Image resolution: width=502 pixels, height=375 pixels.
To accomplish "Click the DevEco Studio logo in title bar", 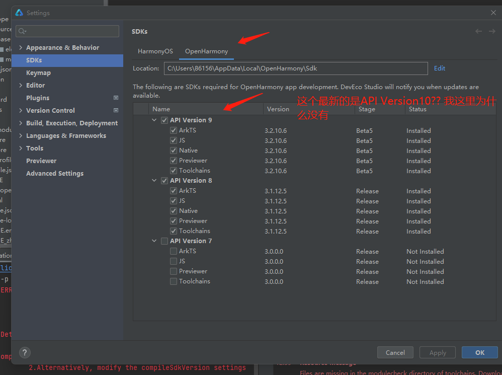I will click(19, 13).
